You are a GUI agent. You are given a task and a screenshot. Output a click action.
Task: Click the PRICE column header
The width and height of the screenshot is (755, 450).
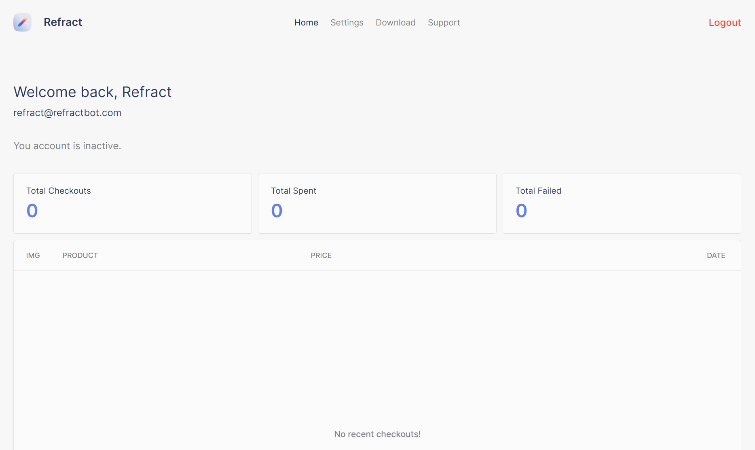[321, 256]
